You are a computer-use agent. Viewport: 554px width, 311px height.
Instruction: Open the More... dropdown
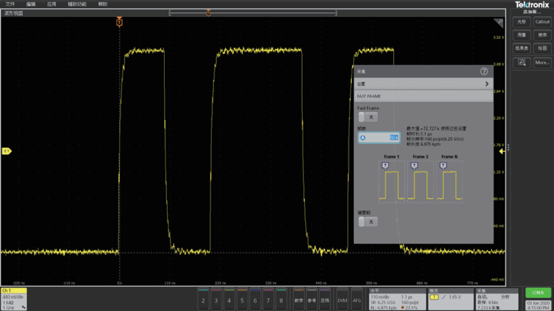(542, 62)
